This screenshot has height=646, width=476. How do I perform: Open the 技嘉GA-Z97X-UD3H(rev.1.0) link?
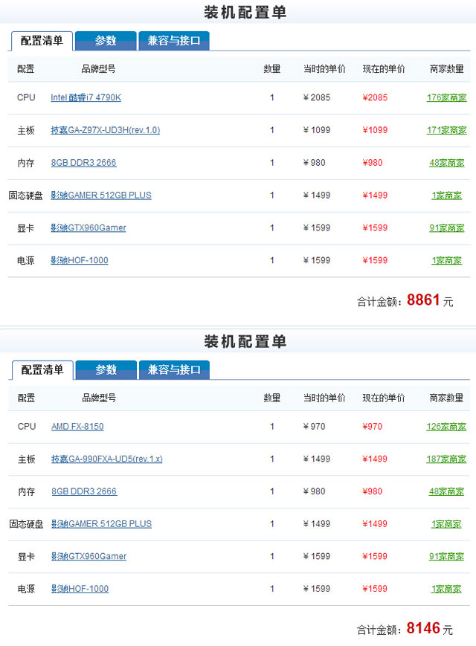(105, 130)
